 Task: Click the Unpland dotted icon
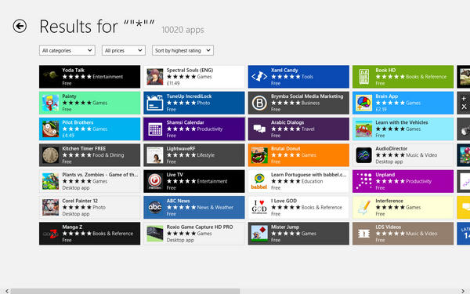[364, 181]
